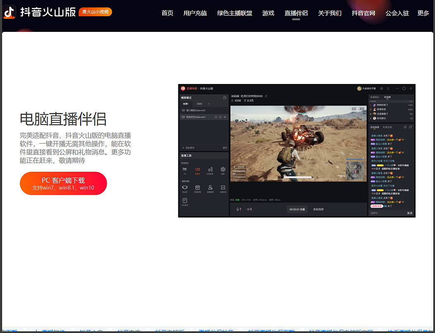Click the round 直播伴侣 logo in preview title bar
Image resolution: width=435 pixels, height=333 pixels.
pyautogui.click(x=183, y=89)
